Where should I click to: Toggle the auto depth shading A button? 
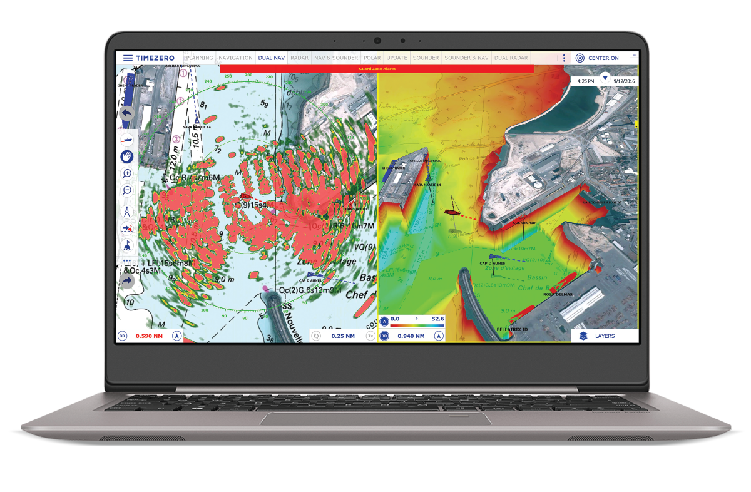(384, 322)
